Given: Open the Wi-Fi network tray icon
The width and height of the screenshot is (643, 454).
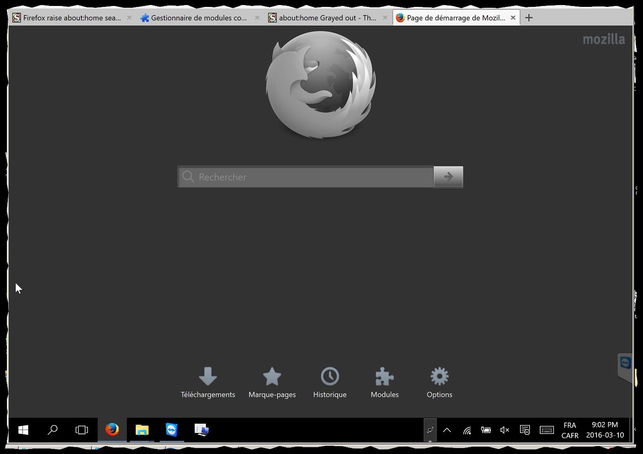Looking at the screenshot, I should tap(467, 430).
